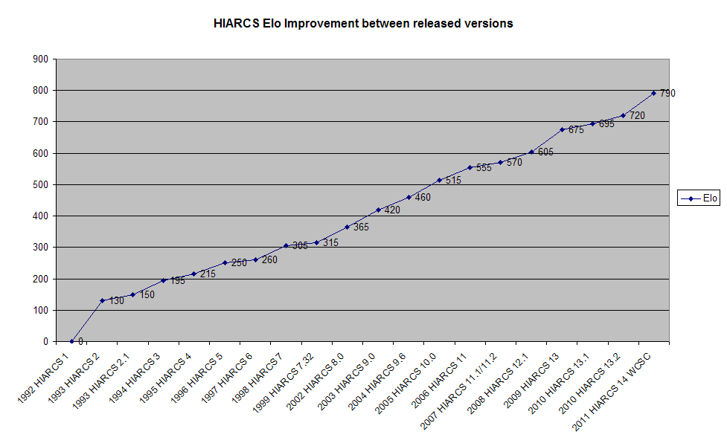
Task: Click the data point labeled 420
Action: click(378, 210)
